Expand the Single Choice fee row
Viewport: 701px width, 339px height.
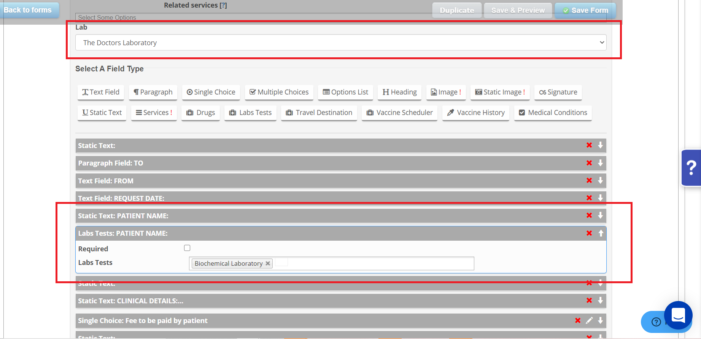point(601,320)
